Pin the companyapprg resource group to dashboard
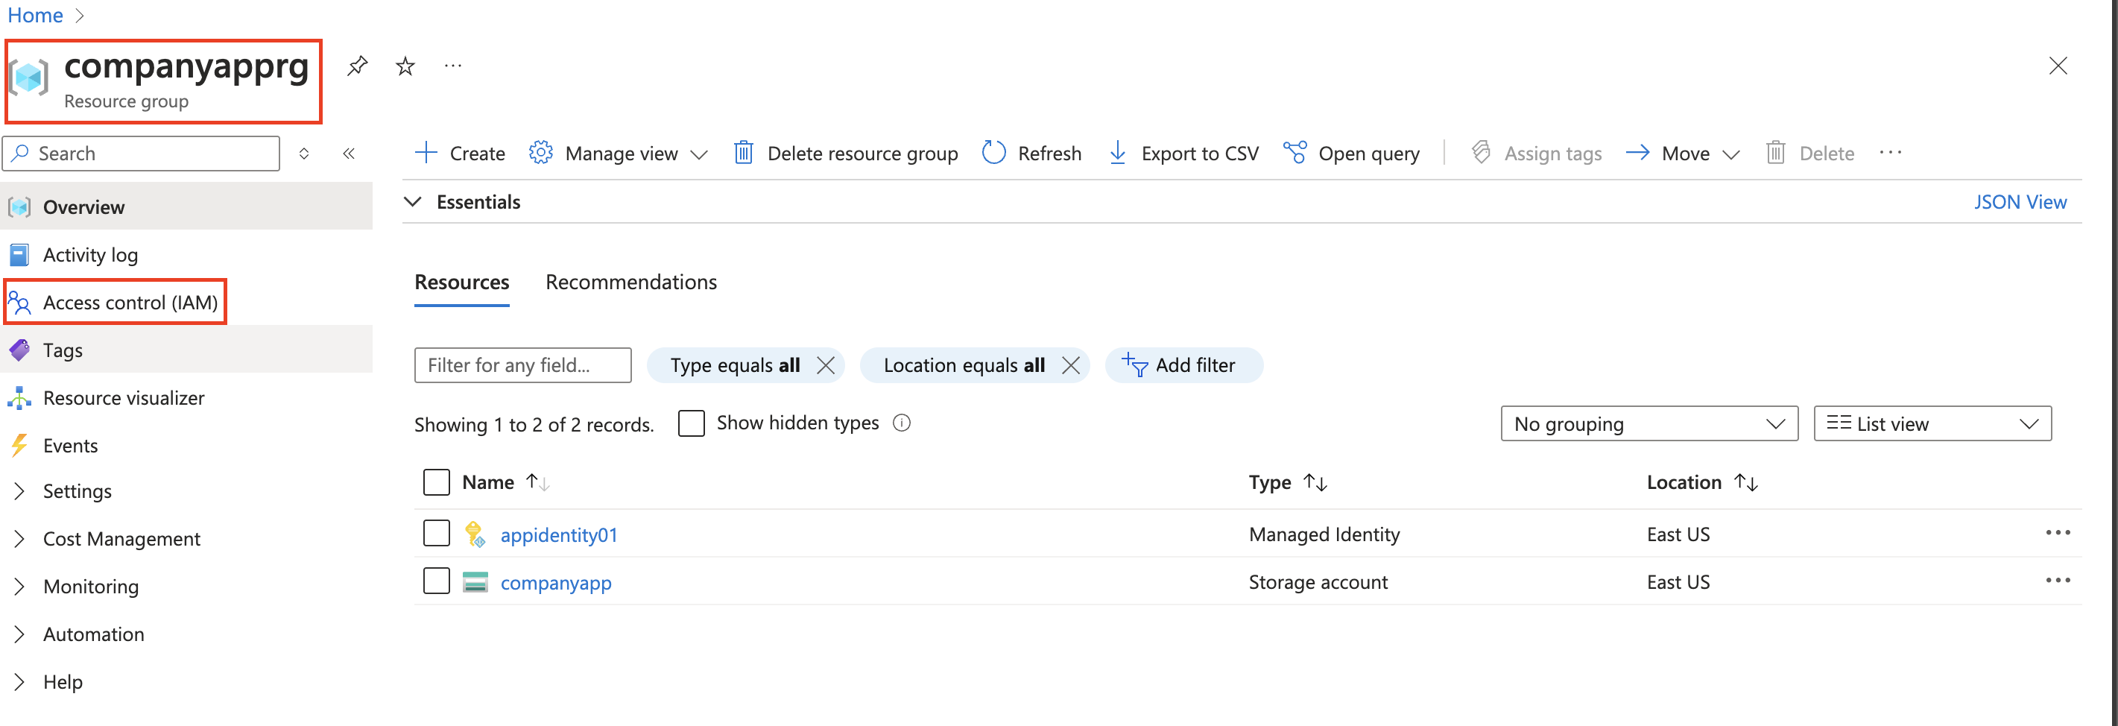The image size is (2118, 726). click(x=357, y=66)
